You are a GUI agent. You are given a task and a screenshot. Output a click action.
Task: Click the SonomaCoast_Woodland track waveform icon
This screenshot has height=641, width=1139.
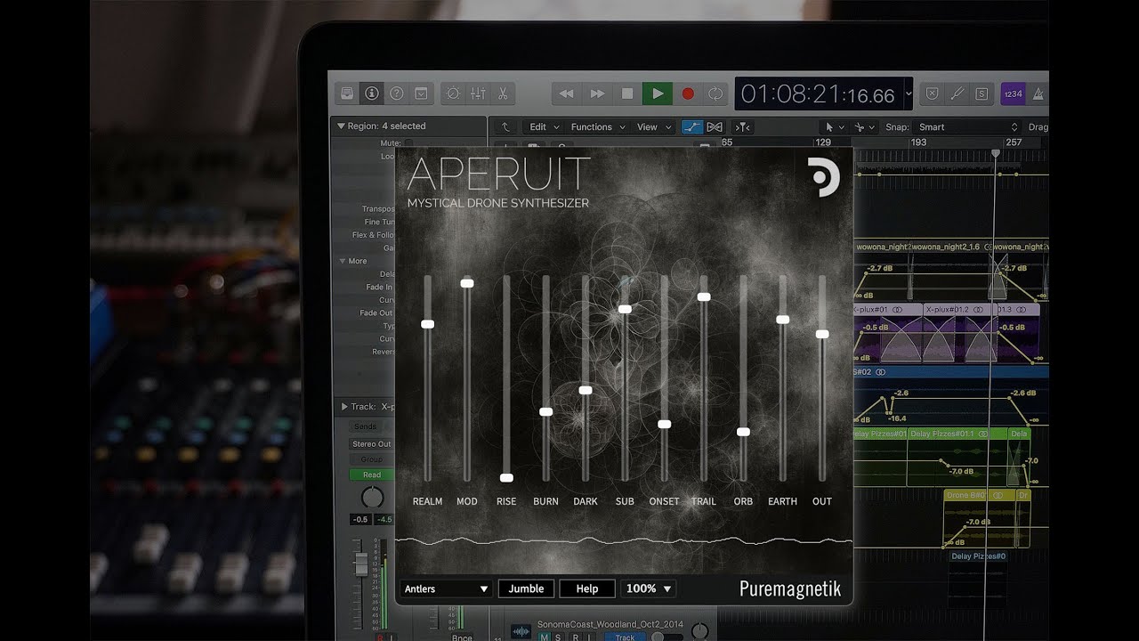click(521, 630)
